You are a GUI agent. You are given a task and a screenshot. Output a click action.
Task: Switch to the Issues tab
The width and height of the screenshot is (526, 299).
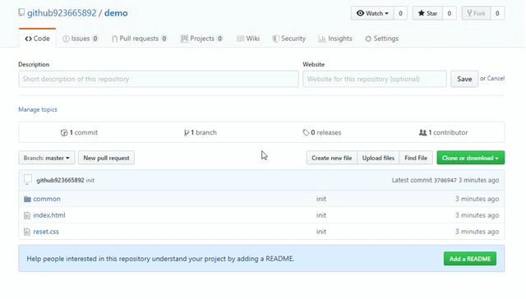click(x=81, y=39)
